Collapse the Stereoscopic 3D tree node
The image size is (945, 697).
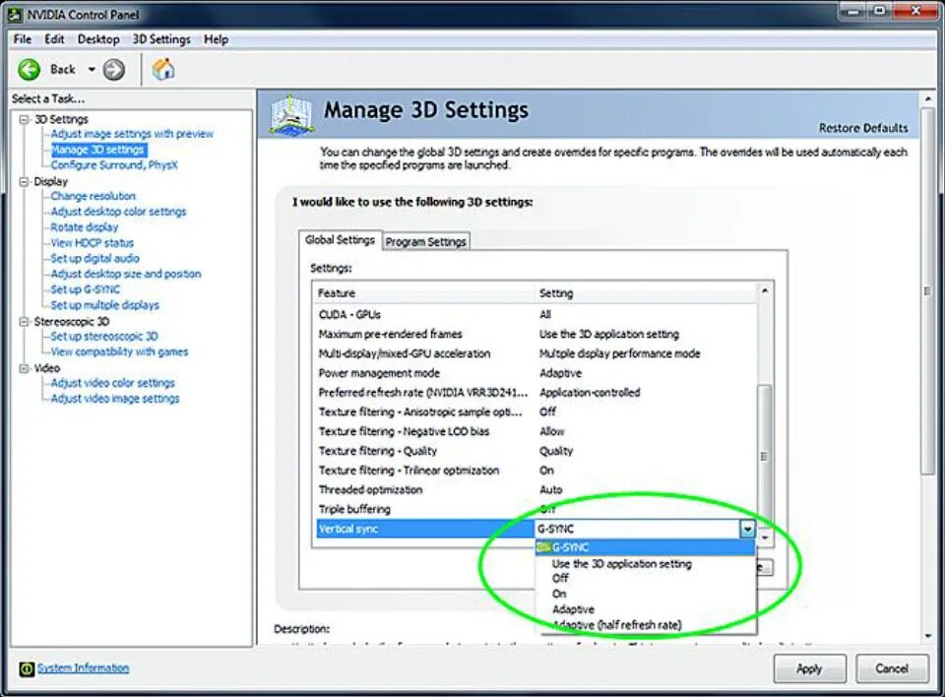(x=24, y=322)
